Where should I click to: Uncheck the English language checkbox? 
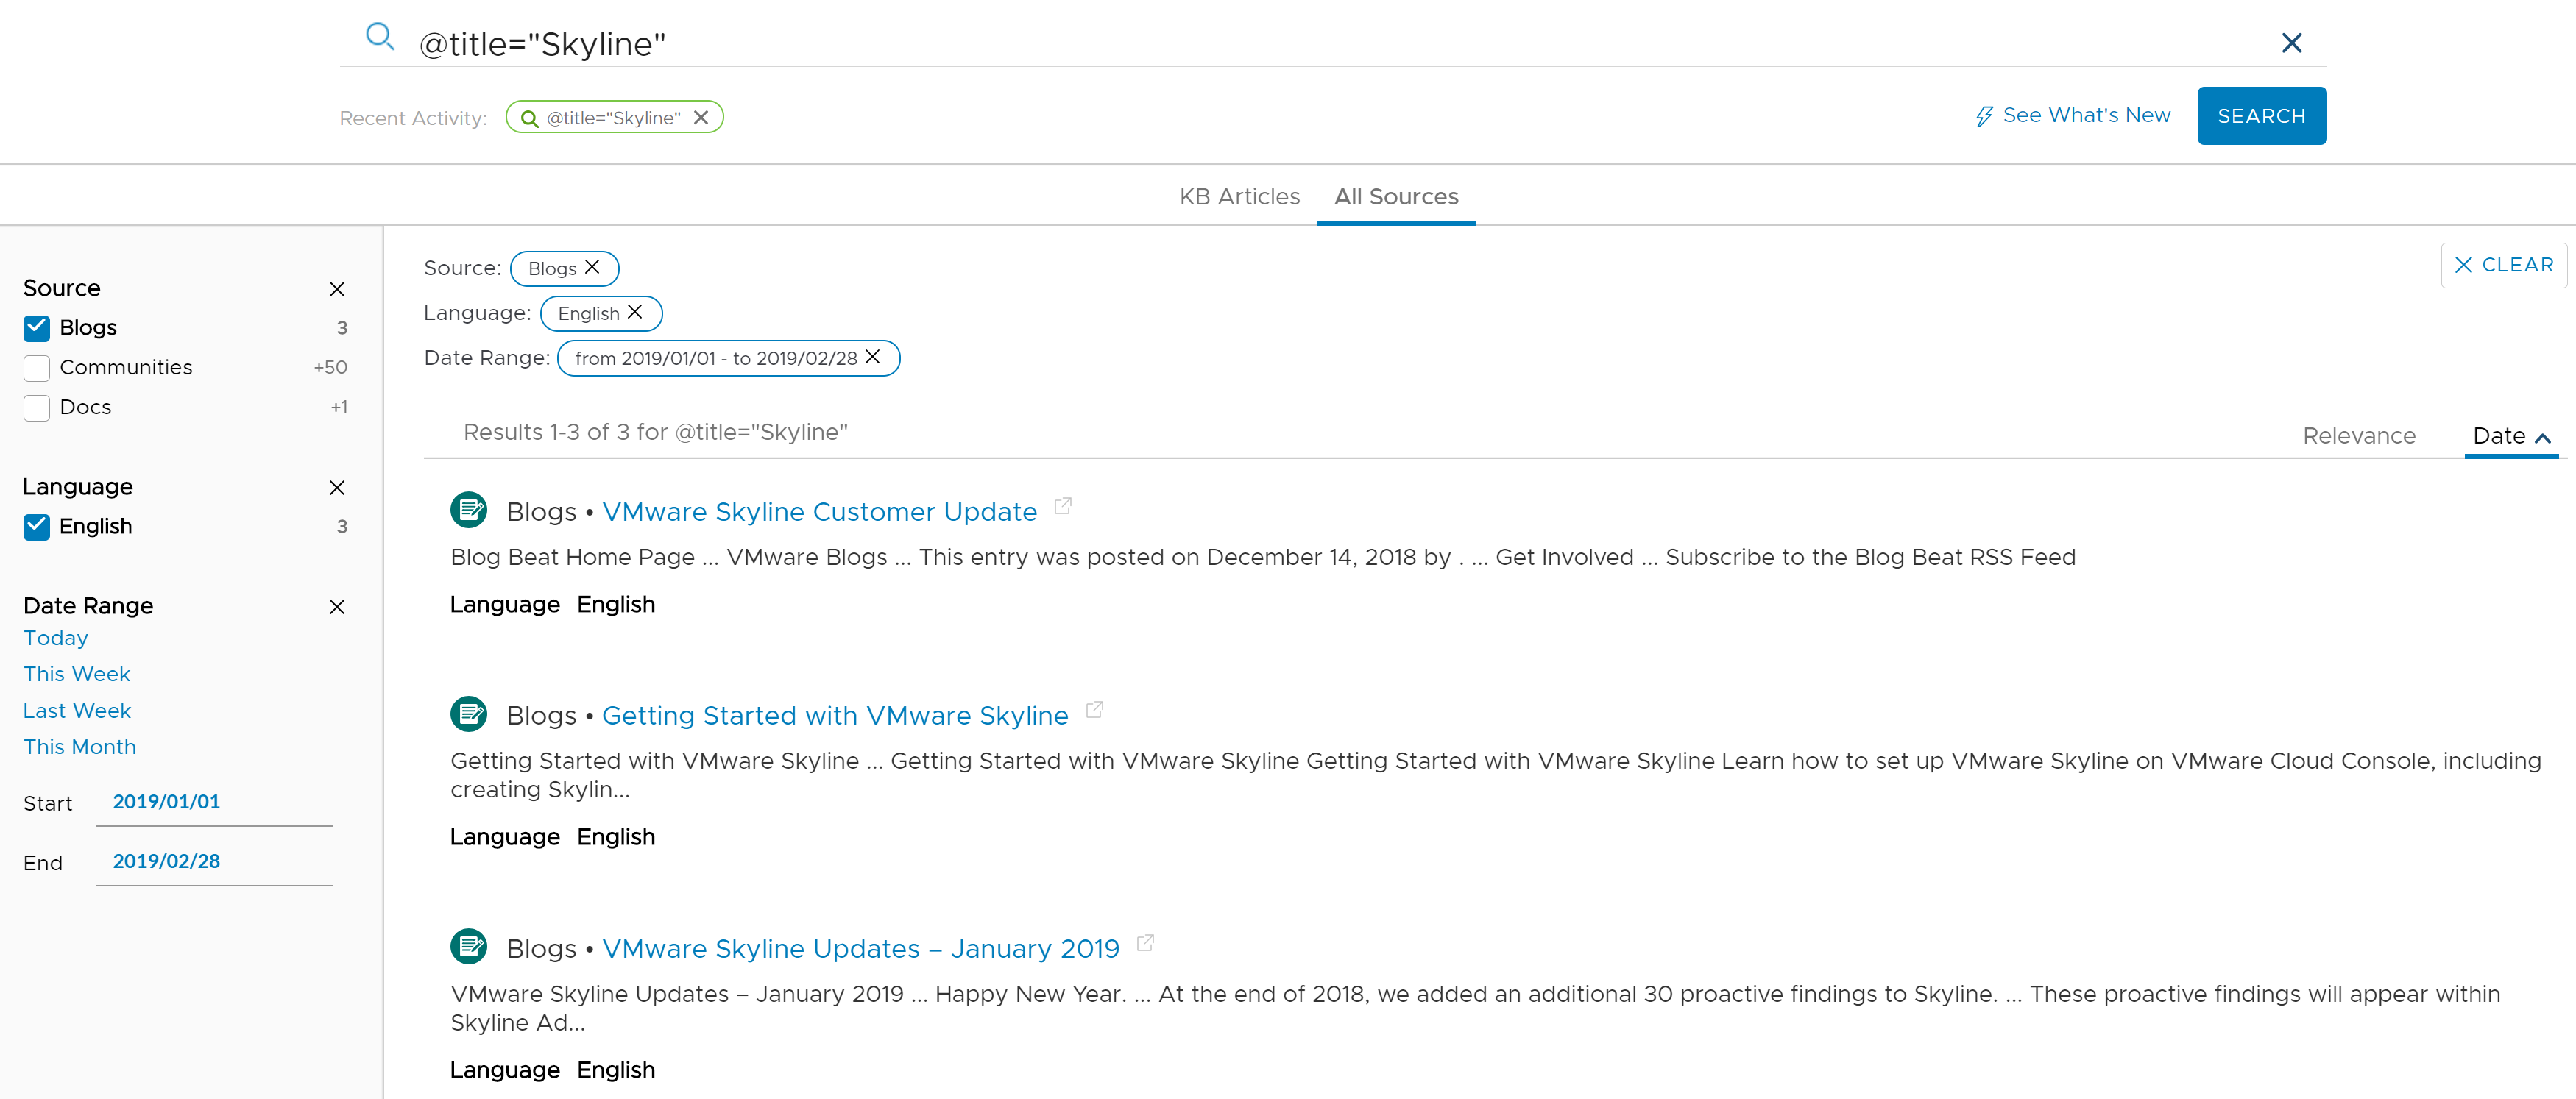click(37, 527)
